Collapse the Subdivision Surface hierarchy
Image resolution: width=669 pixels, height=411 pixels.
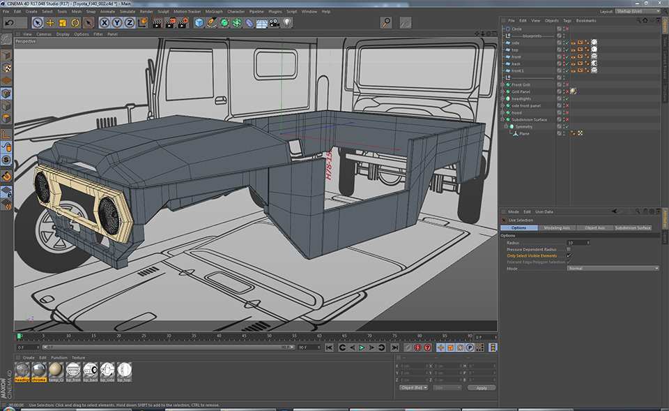pyautogui.click(x=502, y=119)
